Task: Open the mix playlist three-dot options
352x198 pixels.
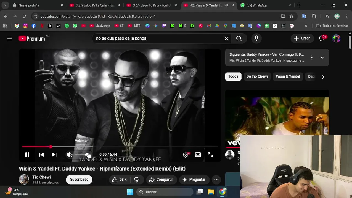Action: tap(312, 57)
